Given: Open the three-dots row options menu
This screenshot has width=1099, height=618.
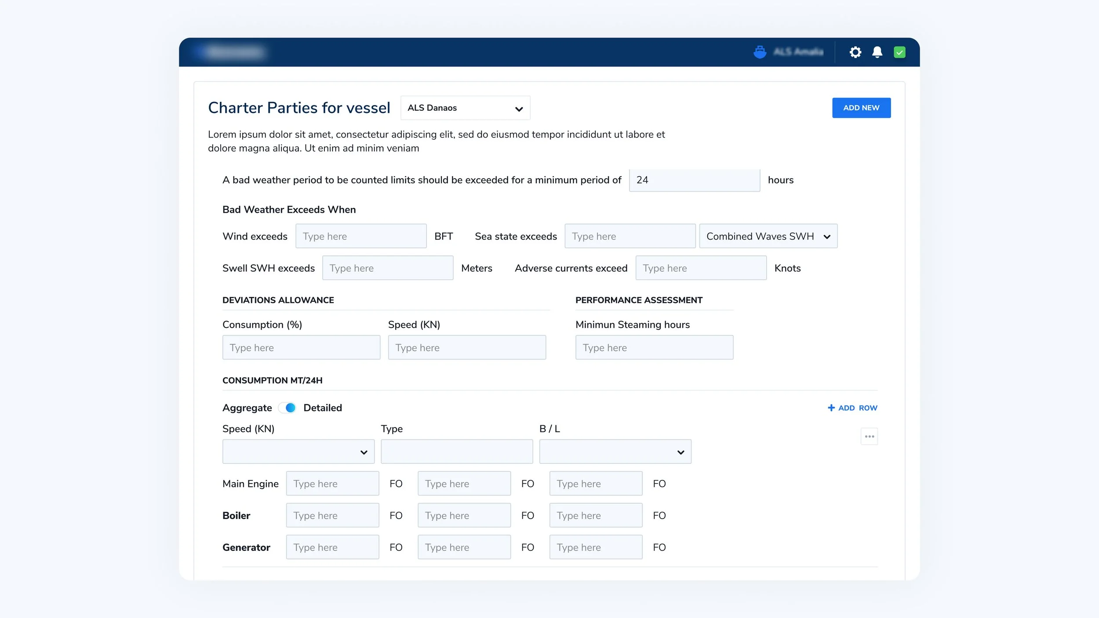Looking at the screenshot, I should [869, 436].
